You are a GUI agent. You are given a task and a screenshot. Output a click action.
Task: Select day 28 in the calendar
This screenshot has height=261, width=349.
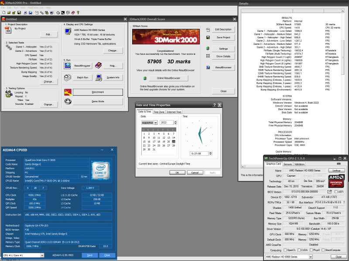(174, 146)
